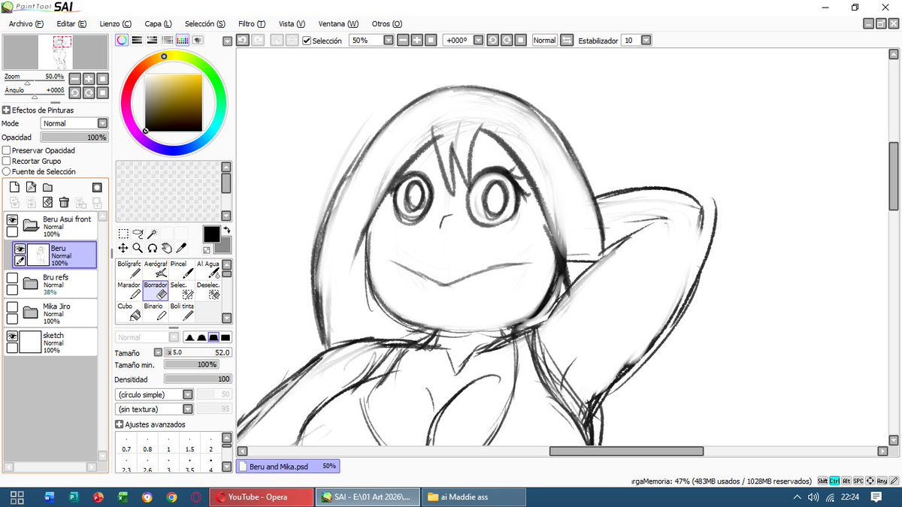Show the color wheel panel
This screenshot has height=507, width=902.
tap(122, 41)
